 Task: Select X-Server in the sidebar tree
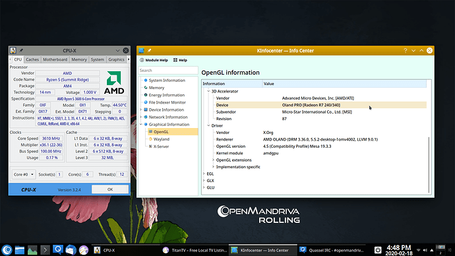pyautogui.click(x=161, y=146)
